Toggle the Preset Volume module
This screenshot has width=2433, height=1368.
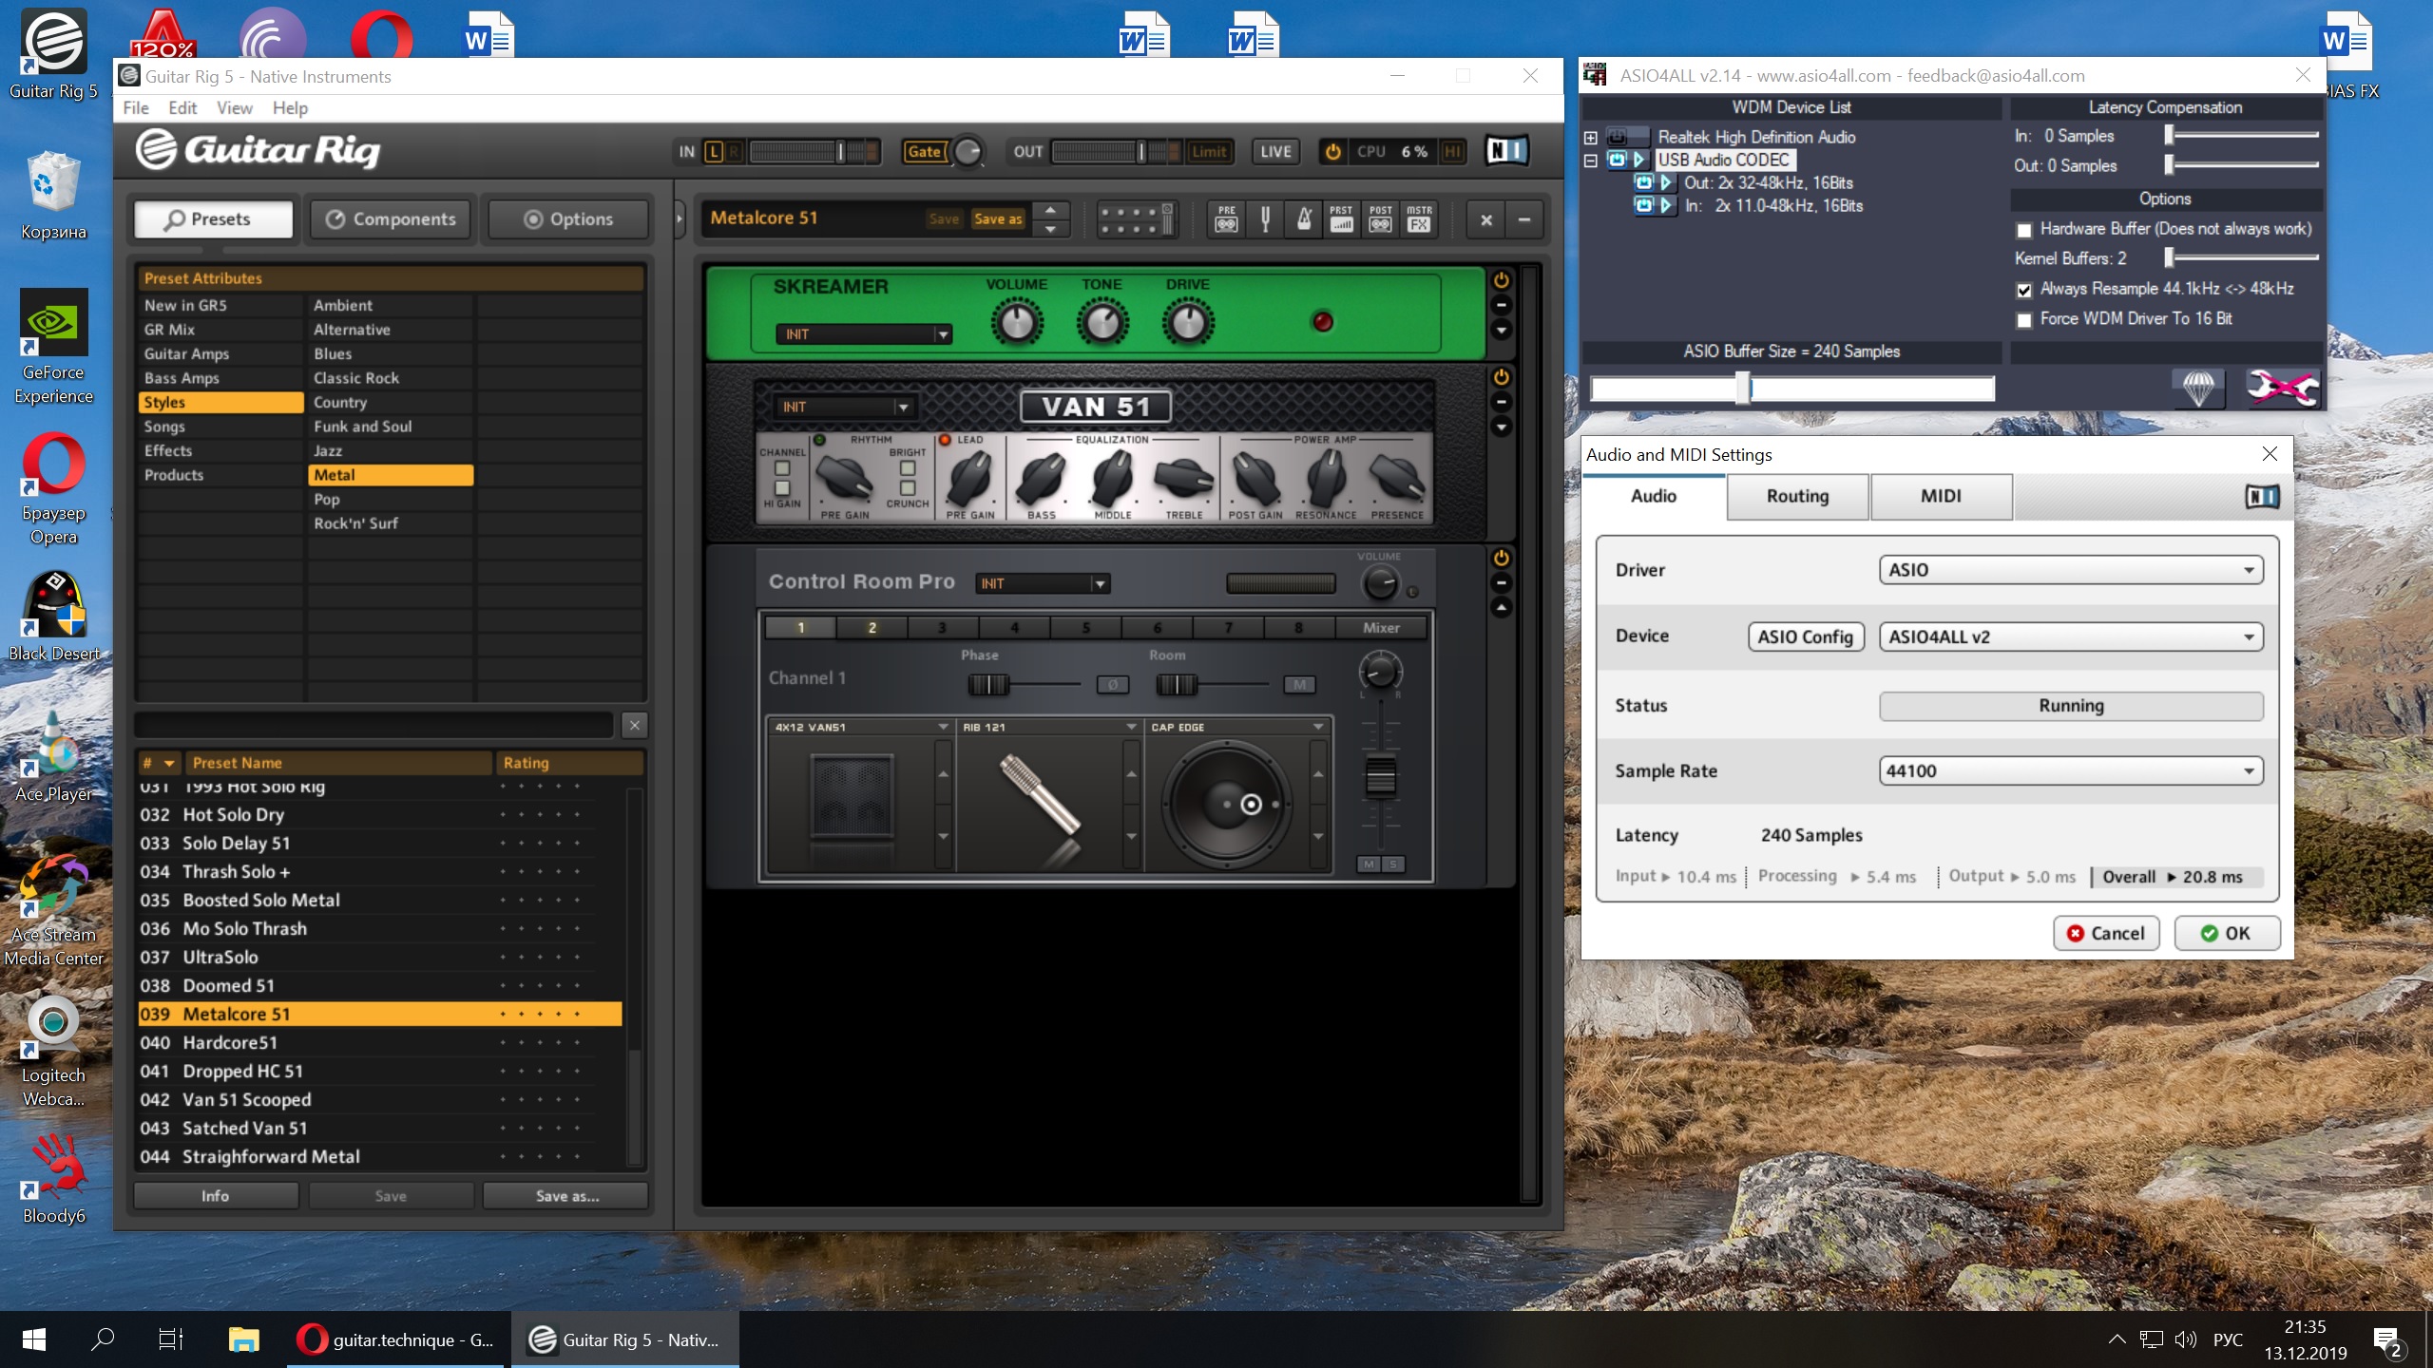click(1341, 219)
